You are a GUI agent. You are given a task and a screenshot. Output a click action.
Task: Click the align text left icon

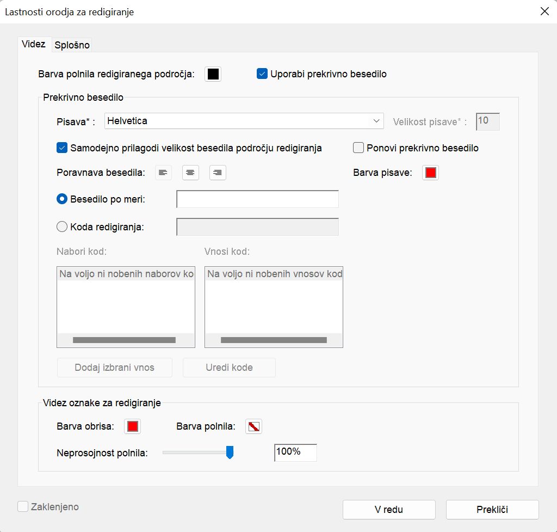tap(163, 173)
